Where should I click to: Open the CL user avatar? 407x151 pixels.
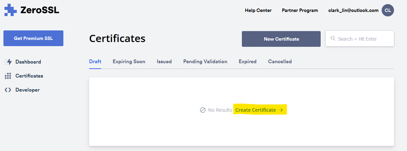(387, 10)
